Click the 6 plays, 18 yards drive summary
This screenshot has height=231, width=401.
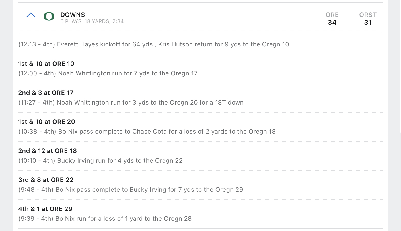pos(92,21)
